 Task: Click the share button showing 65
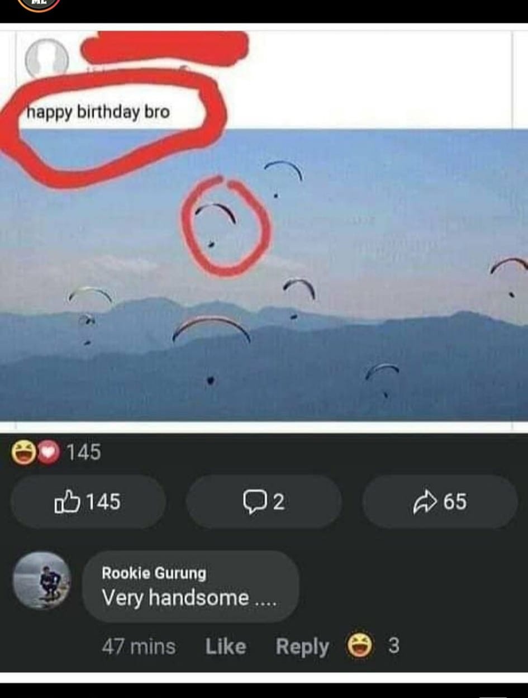(440, 502)
